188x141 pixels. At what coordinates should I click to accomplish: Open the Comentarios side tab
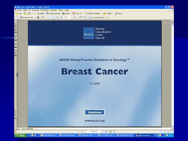click(16, 113)
